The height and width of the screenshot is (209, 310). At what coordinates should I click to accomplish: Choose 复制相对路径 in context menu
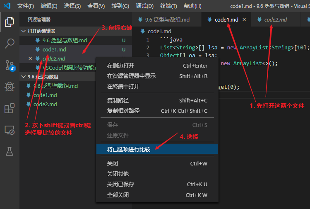pyautogui.click(x=157, y=111)
